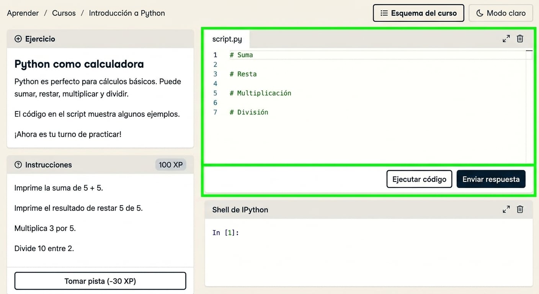Place cursor on '# Suma' line

tap(241, 55)
